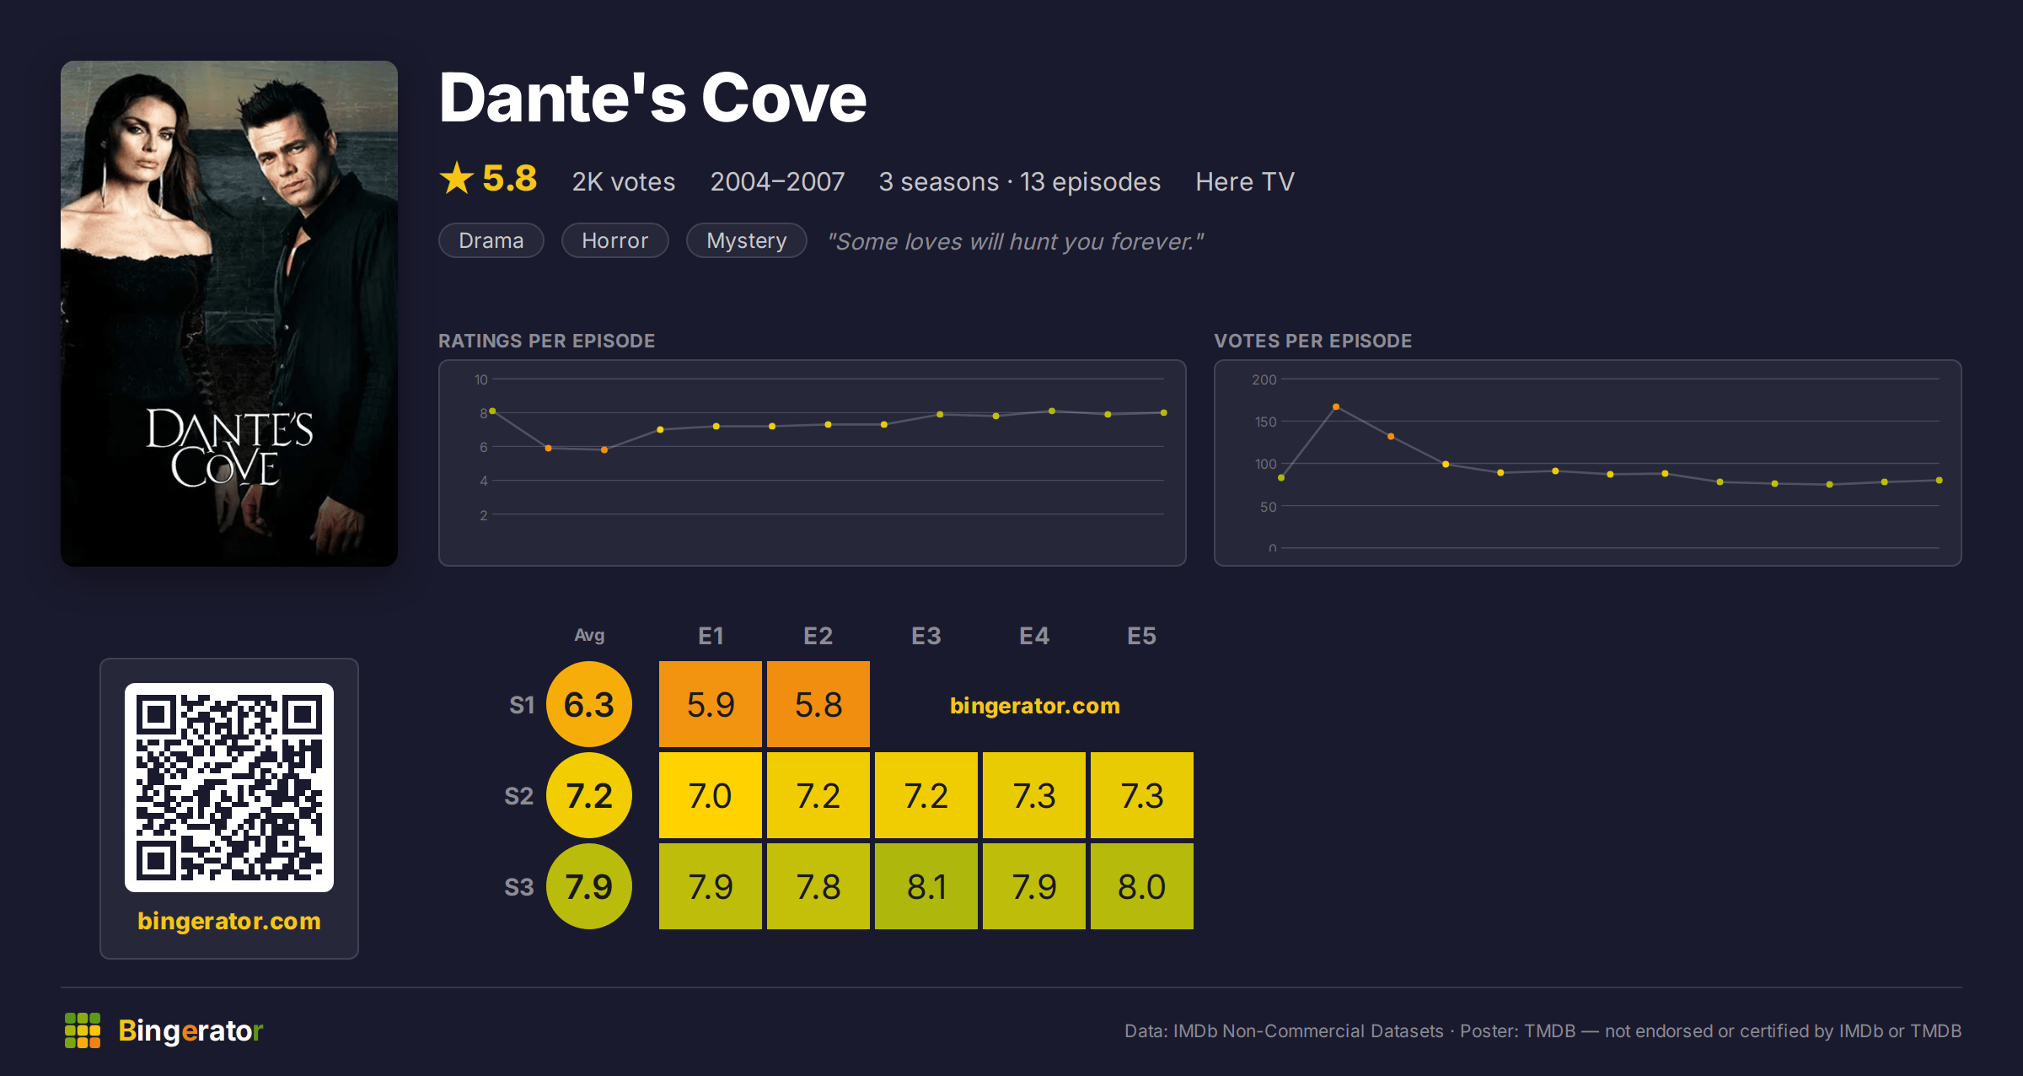Click the peak point on votes chart
This screenshot has width=2023, height=1076.
click(x=1336, y=406)
